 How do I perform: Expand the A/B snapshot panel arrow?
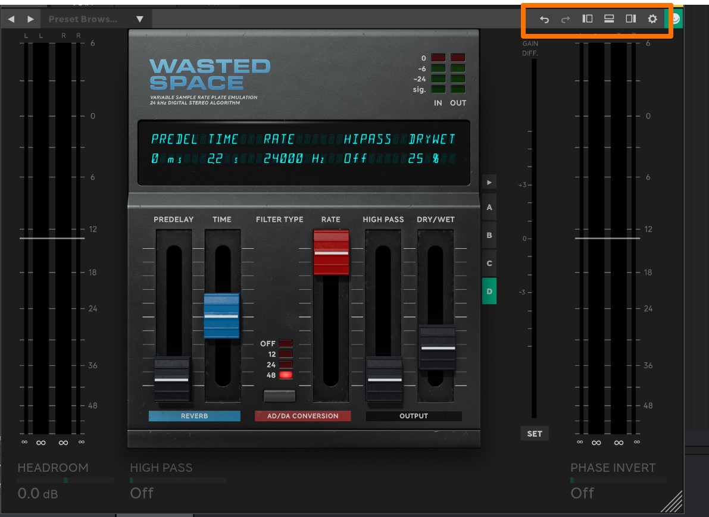click(x=489, y=182)
